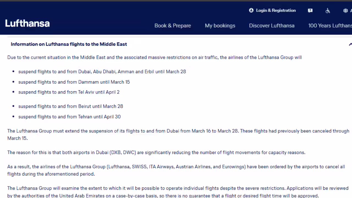
Task: Click the Middle East flights information heading
Action: (69, 44)
